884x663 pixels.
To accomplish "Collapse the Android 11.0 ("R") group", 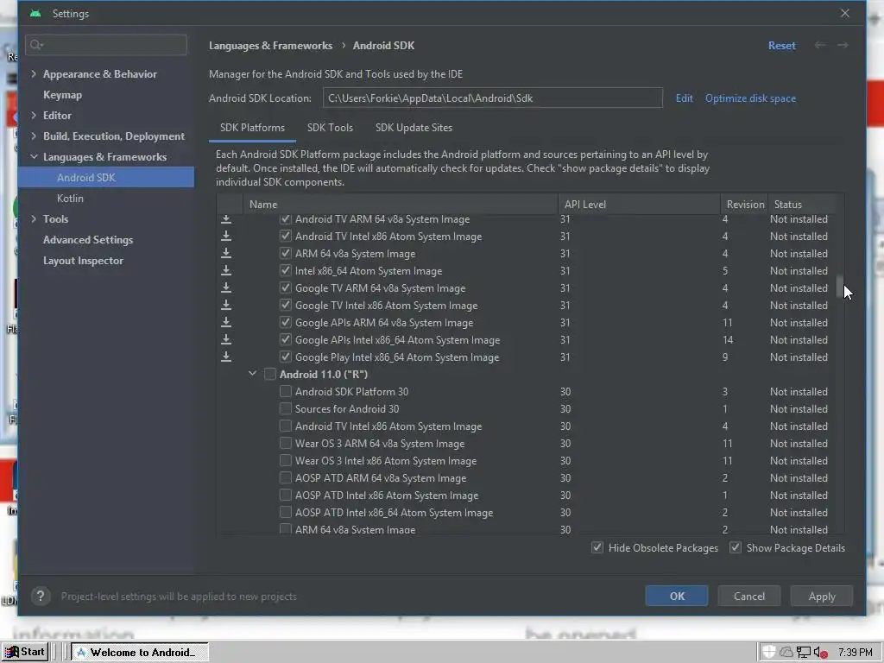I will (x=253, y=374).
